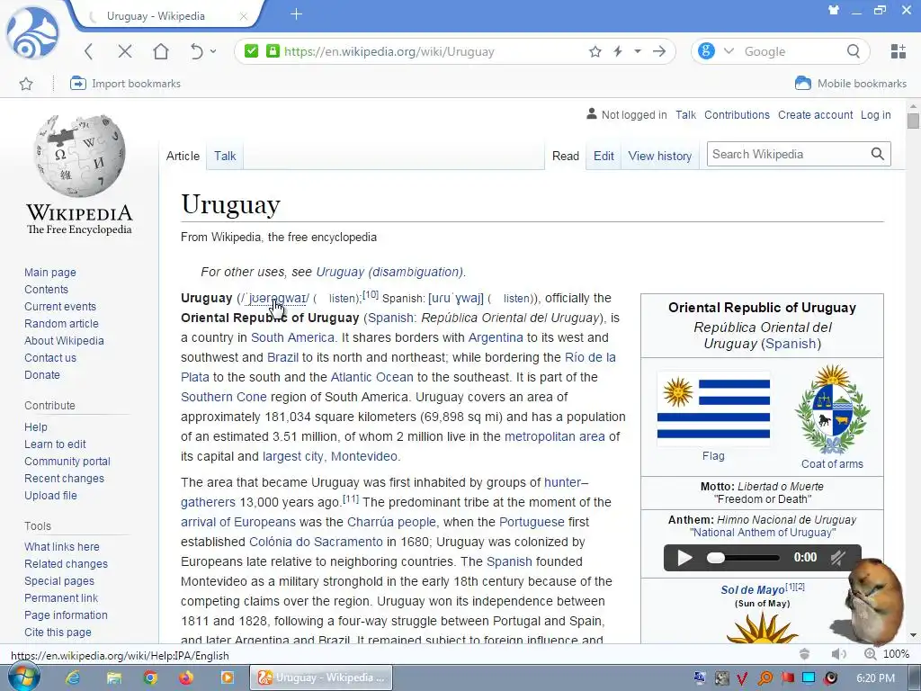Click the green padlock in address bar
This screenshot has width=921, height=691.
273,51
